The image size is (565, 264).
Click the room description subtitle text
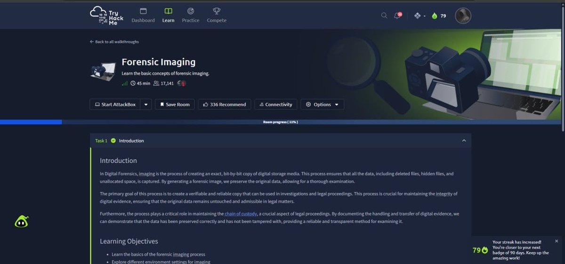coord(165,73)
